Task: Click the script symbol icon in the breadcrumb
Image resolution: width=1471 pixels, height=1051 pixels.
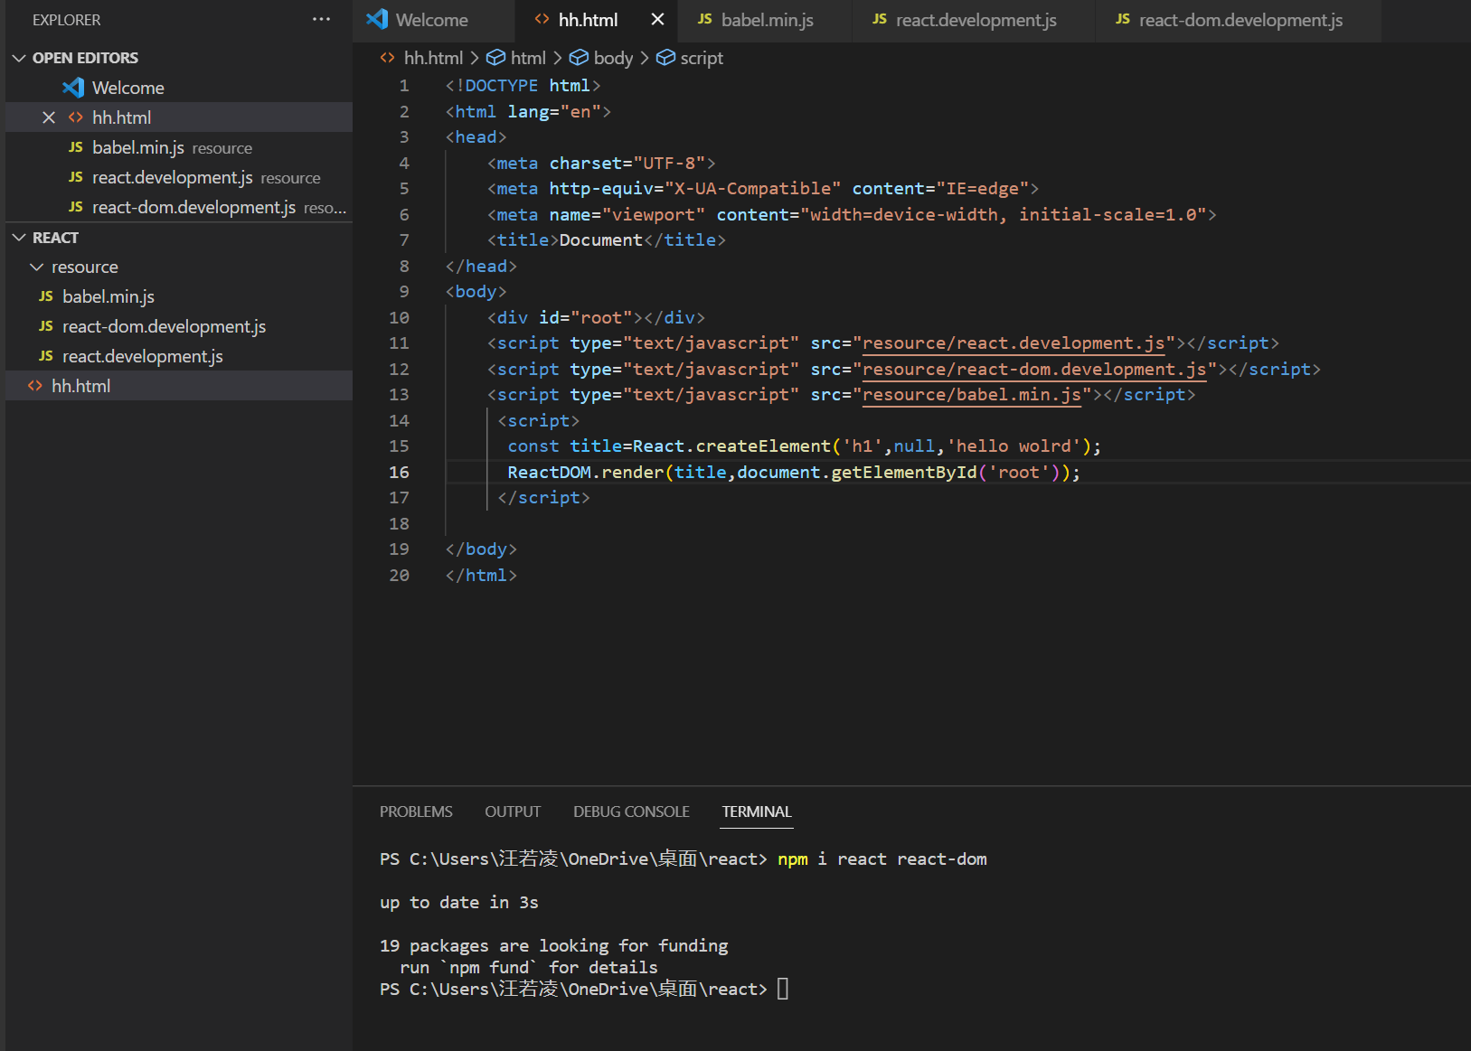Action: click(x=665, y=58)
